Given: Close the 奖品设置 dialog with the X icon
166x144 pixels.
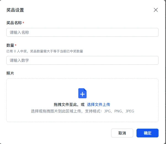Looking at the screenshot, I should 156,10.
